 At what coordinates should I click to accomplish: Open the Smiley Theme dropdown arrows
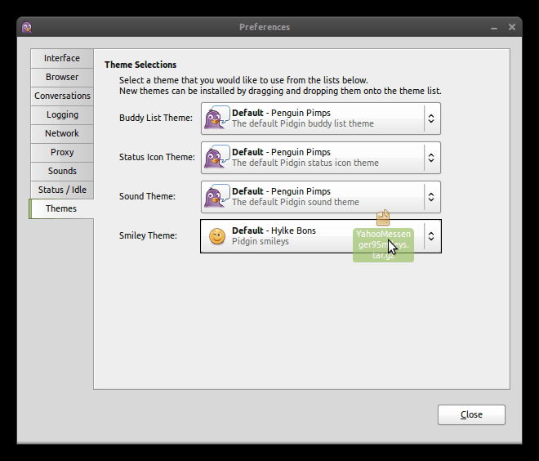tap(431, 236)
